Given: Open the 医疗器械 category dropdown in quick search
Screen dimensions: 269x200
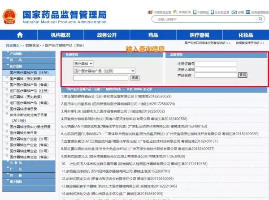Looking at the screenshot, I should click(83, 64).
